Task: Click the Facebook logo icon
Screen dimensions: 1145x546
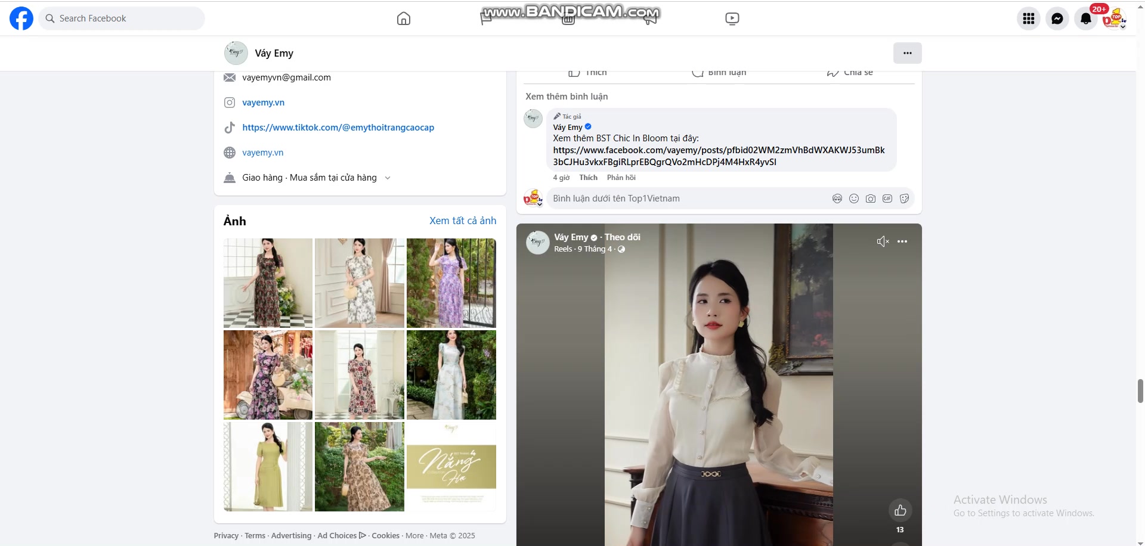Action: pyautogui.click(x=21, y=18)
